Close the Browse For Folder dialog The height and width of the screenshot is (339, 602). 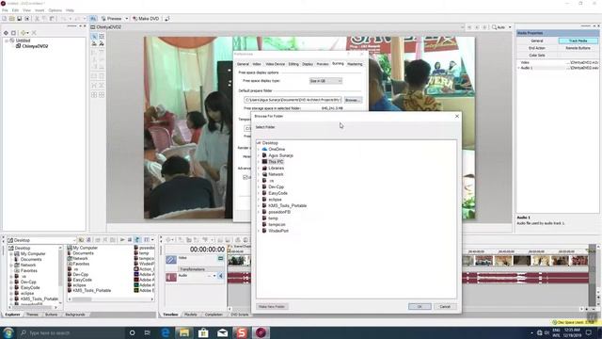(457, 116)
